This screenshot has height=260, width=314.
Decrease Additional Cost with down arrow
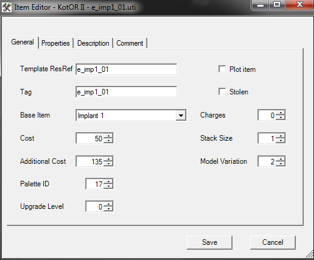tap(109, 164)
